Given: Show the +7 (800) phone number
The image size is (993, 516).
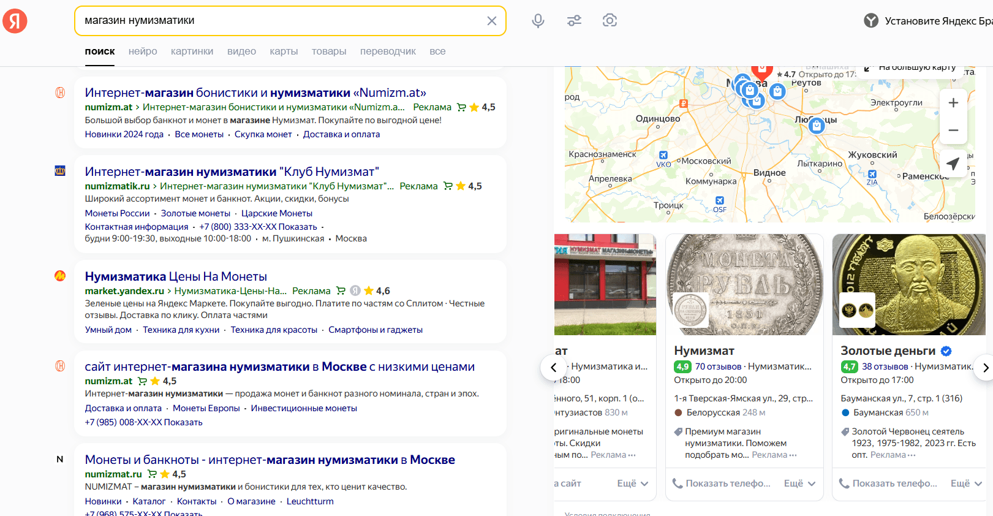Looking at the screenshot, I should click(x=259, y=227).
